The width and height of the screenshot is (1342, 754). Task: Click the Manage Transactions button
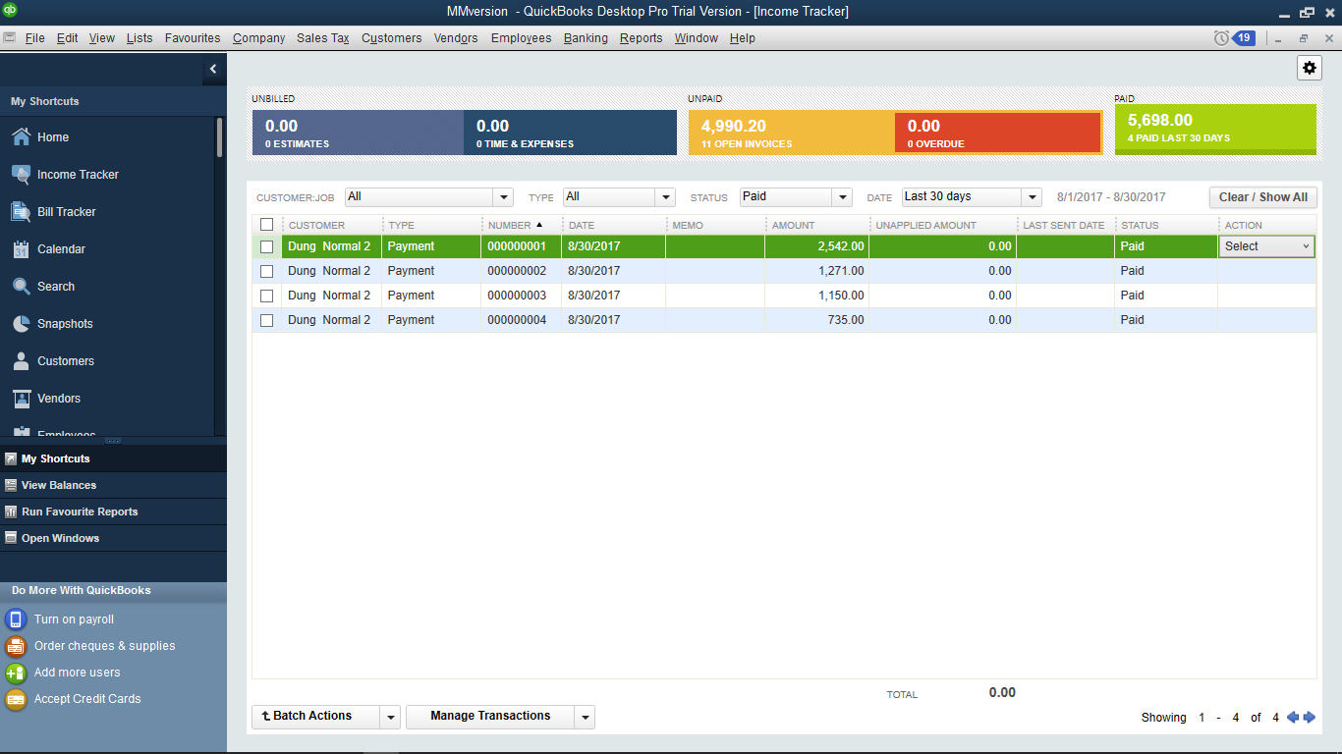490,717
